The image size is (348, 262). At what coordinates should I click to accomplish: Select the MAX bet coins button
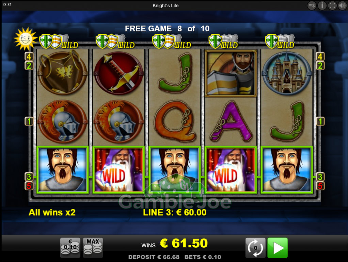tap(93, 248)
